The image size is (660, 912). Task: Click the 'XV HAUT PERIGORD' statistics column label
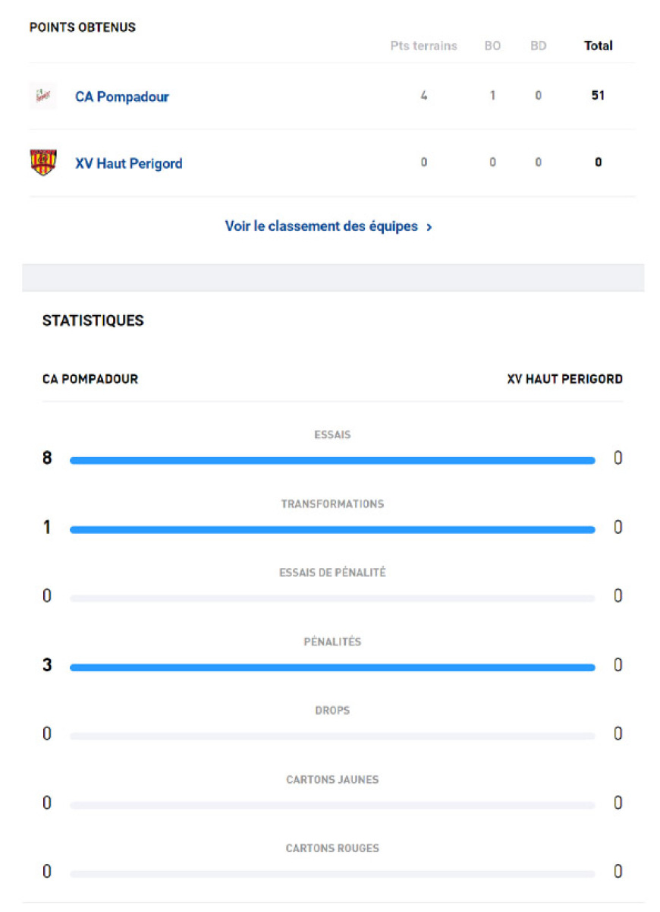(564, 379)
